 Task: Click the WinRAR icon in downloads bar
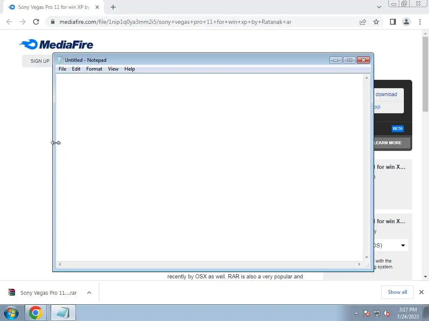(12, 292)
